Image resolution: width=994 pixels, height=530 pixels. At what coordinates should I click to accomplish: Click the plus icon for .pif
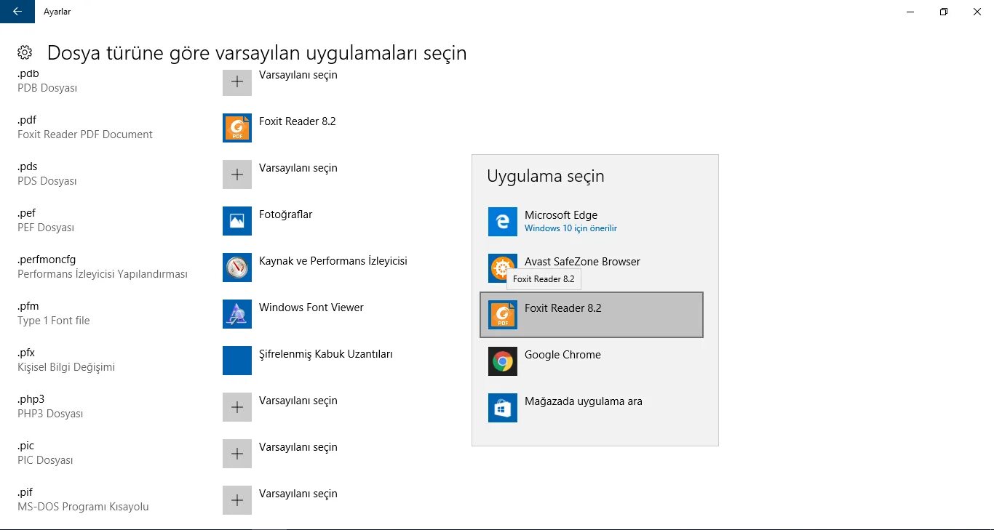point(237,500)
